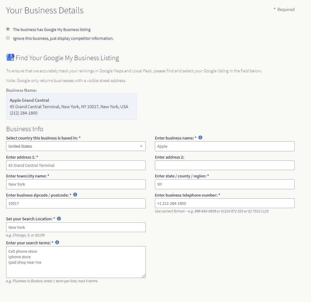The height and width of the screenshot is (302, 311).
Task: Click the 'Use correct format' phone hint text
Action: pos(212,211)
